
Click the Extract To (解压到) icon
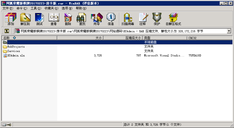25,19
